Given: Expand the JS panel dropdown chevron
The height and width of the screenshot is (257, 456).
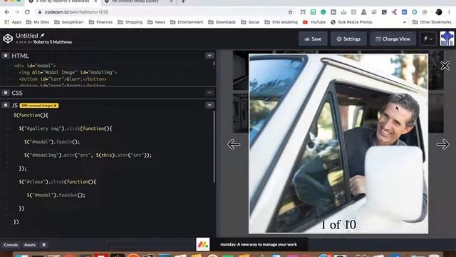Looking at the screenshot, I should (209, 105).
